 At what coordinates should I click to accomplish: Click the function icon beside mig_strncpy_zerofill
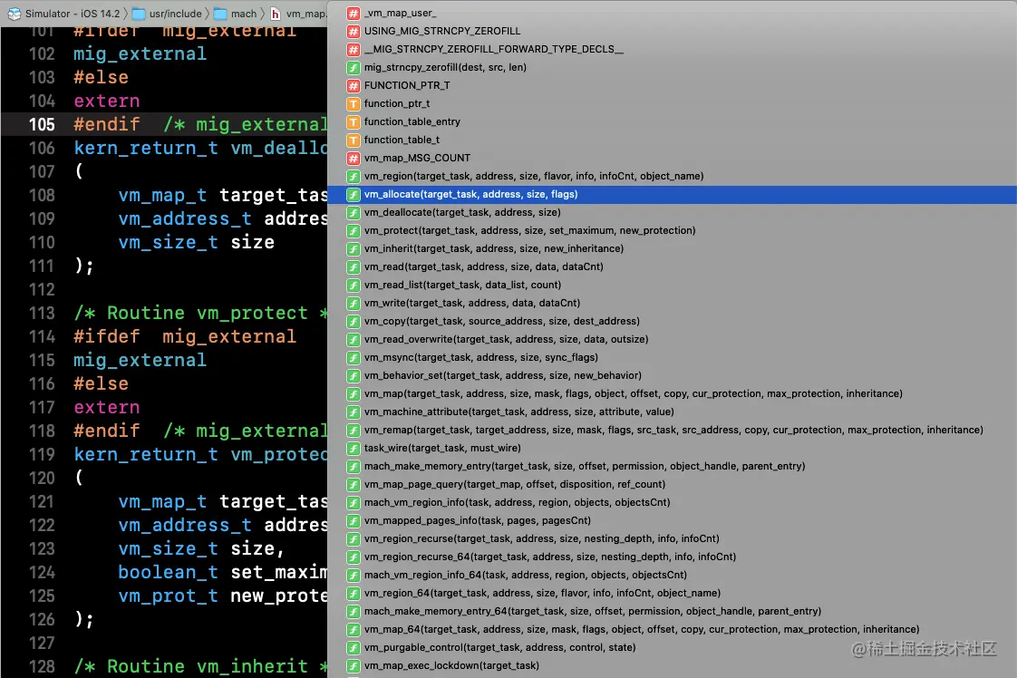tap(354, 67)
